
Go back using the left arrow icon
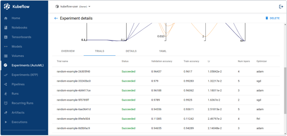pyautogui.click(x=56, y=18)
